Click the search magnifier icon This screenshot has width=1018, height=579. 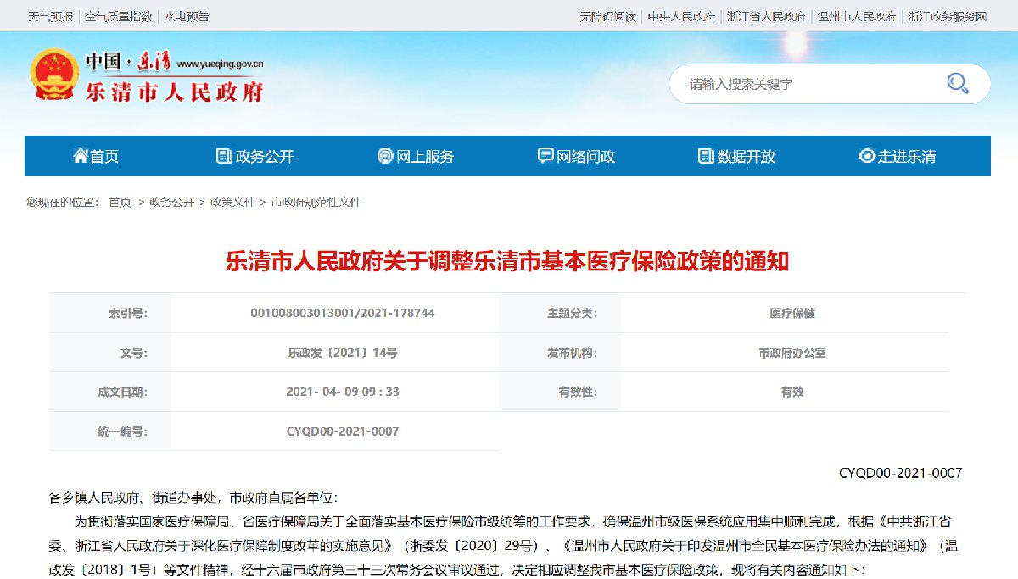point(958,83)
